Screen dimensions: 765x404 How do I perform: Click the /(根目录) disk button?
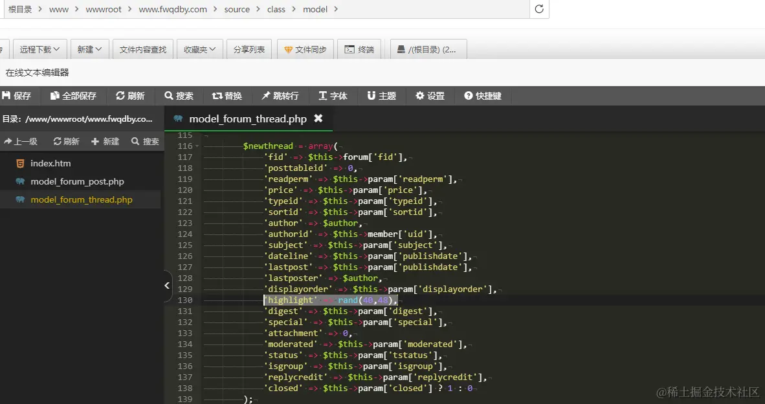pos(428,49)
